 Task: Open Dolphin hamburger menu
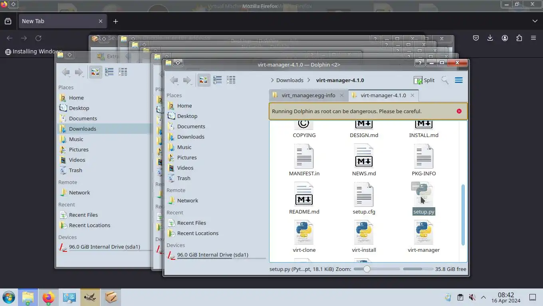tap(459, 80)
